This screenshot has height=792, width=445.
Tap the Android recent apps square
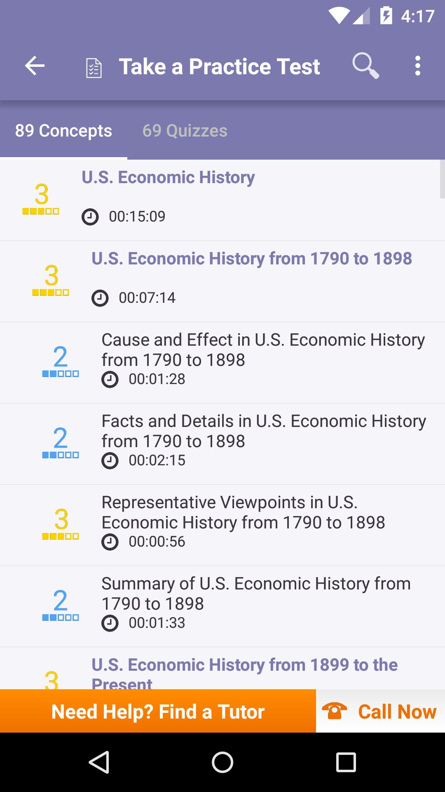pyautogui.click(x=346, y=762)
